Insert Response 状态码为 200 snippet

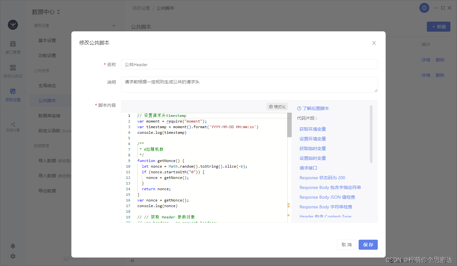click(x=322, y=178)
